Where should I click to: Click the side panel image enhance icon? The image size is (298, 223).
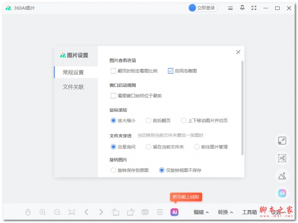(x=282, y=176)
